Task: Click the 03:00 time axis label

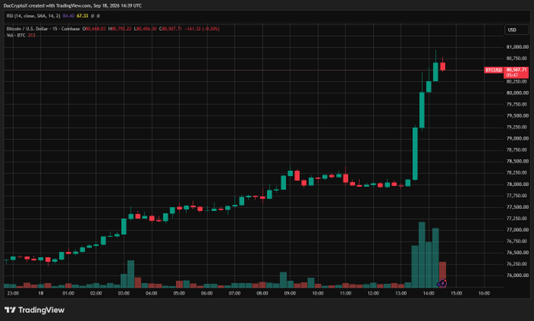Action: pyautogui.click(x=123, y=293)
